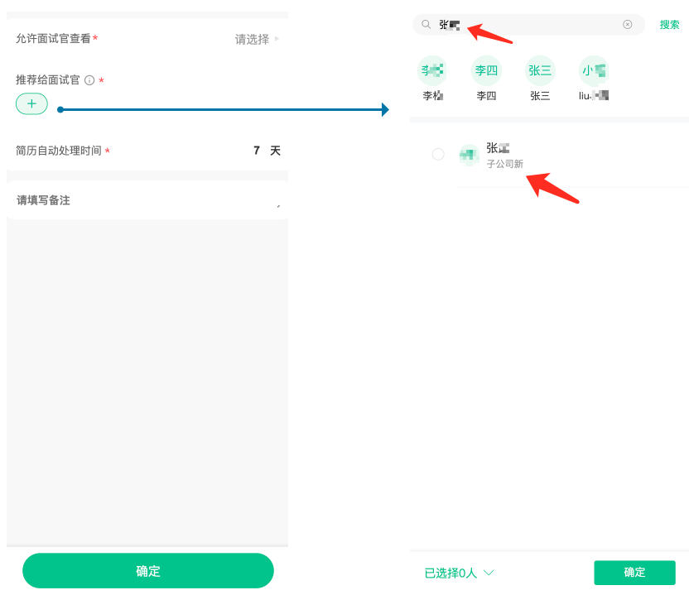Clear the search text with the circled X icon
Image resolution: width=689 pixels, height=595 pixels.
tap(627, 25)
